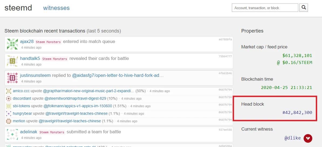Open transaction hash a67888fa
This screenshot has width=322, height=147.
click(225, 39)
